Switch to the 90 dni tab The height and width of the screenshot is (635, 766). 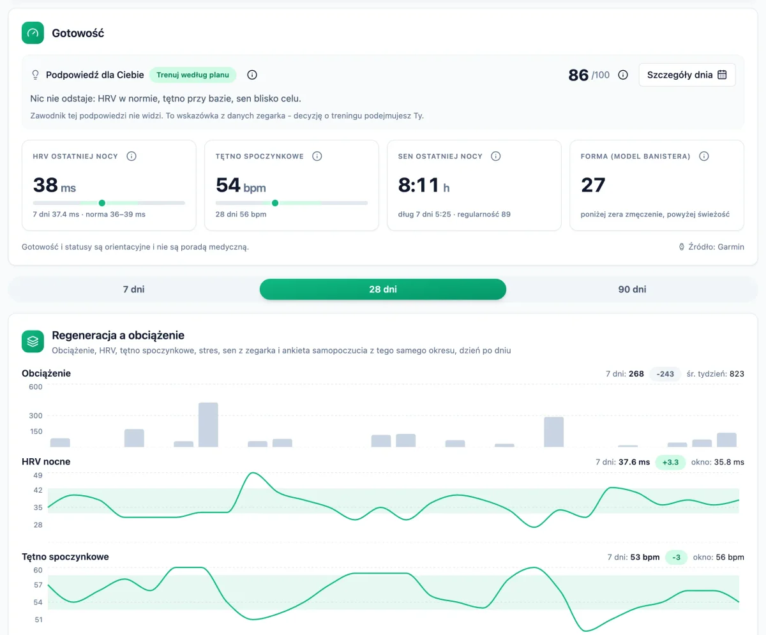tap(632, 290)
